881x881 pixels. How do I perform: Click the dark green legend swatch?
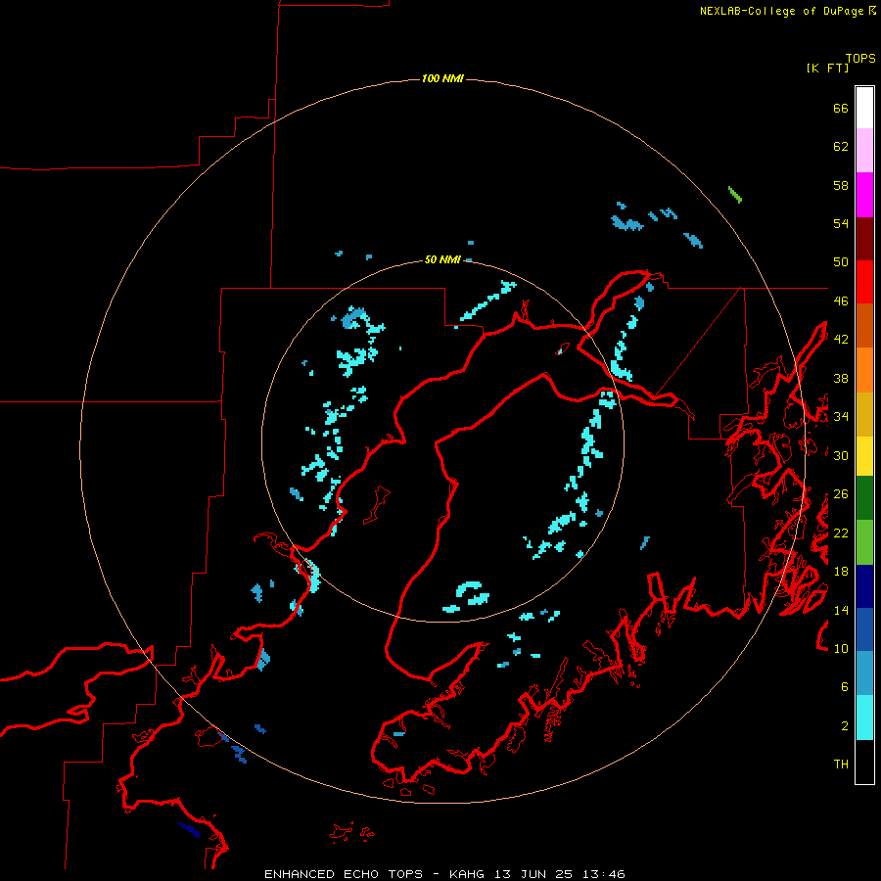(x=864, y=498)
